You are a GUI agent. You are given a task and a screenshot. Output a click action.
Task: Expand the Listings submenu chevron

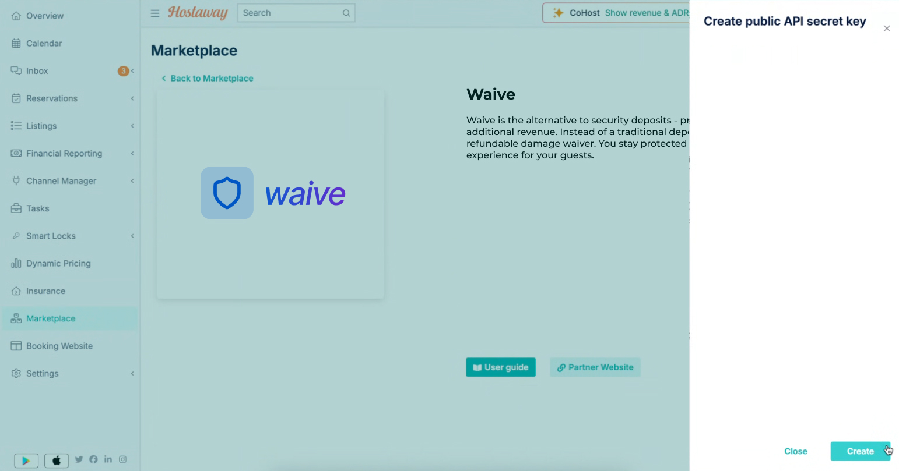133,126
